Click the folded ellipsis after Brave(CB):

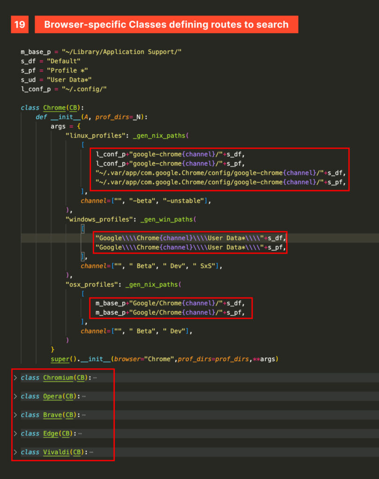click(x=84, y=415)
